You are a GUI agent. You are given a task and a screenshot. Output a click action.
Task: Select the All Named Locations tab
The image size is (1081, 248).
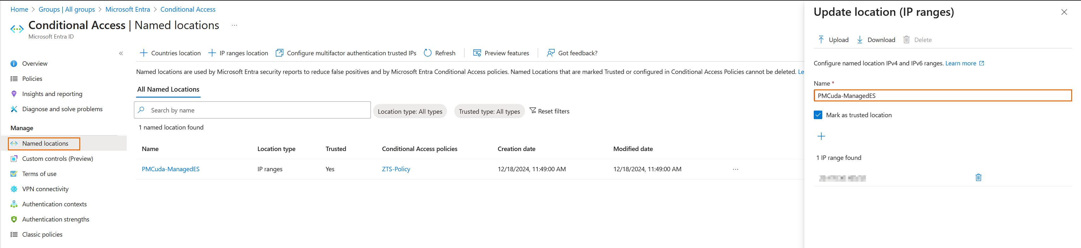pyautogui.click(x=168, y=89)
